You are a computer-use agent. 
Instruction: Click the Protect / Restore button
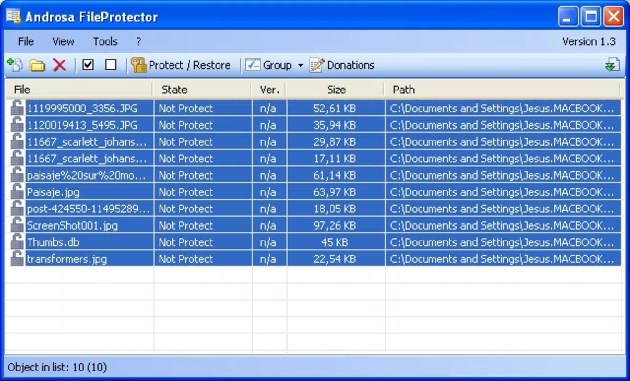tap(181, 65)
